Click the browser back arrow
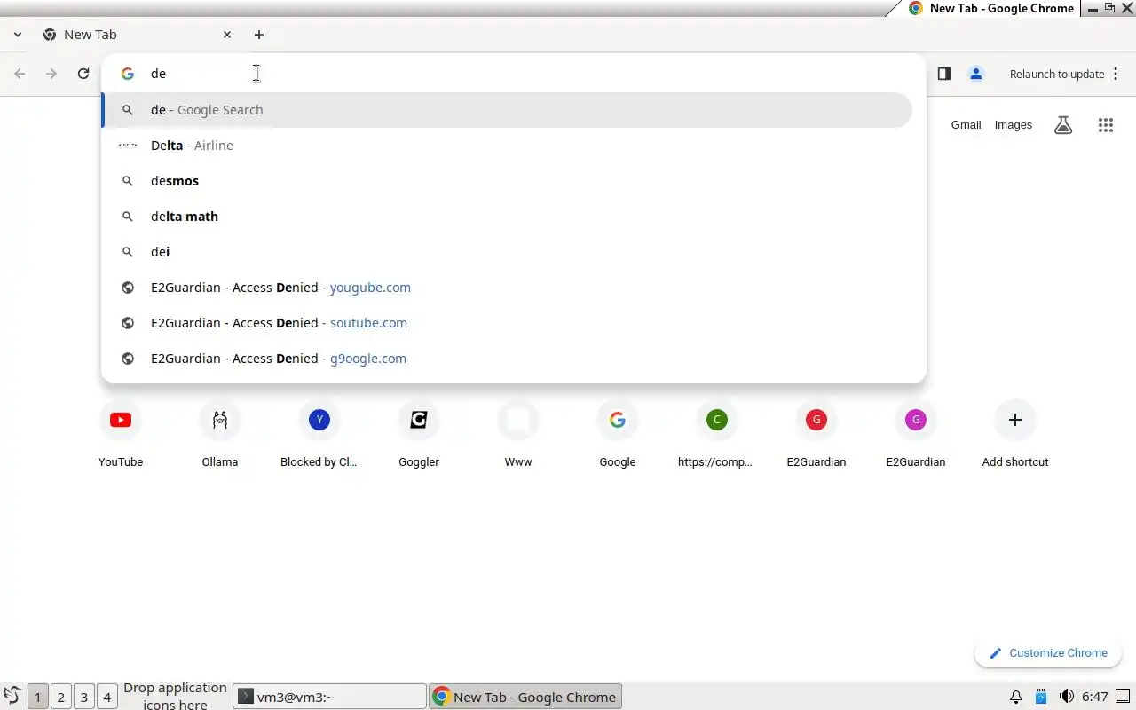1136x710 pixels. [x=20, y=74]
